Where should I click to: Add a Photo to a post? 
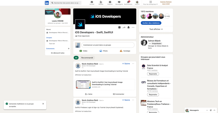coord(104,51)
